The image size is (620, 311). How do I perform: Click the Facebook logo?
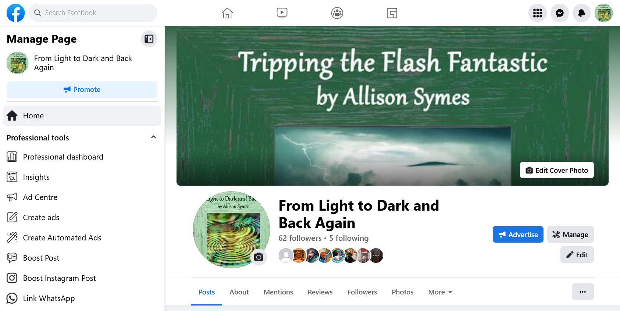click(x=16, y=13)
